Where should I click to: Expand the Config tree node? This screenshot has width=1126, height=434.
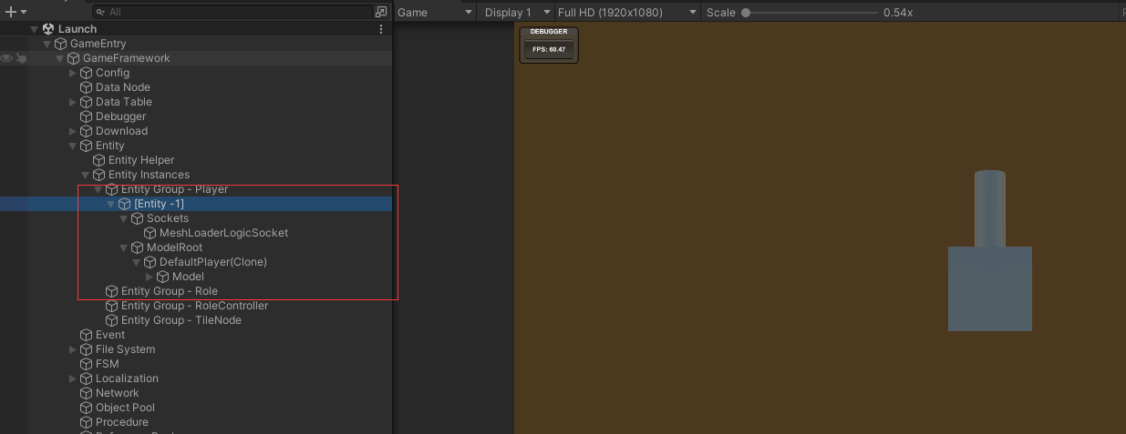[x=73, y=73]
